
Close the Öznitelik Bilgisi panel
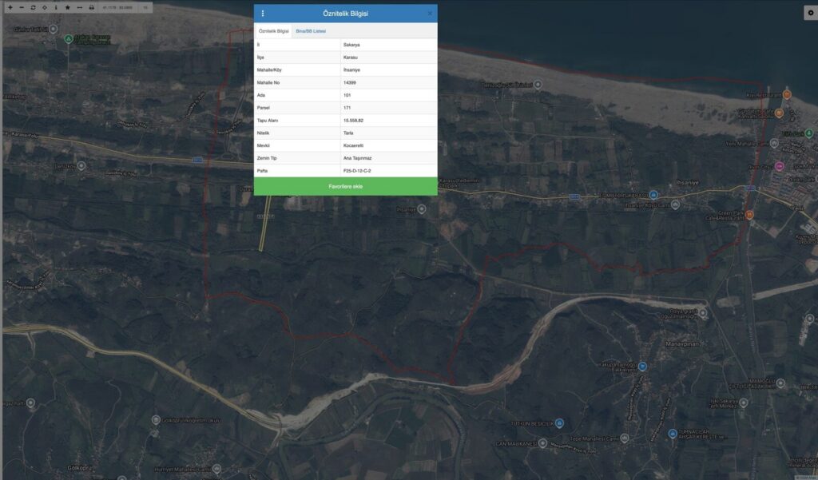click(x=430, y=14)
